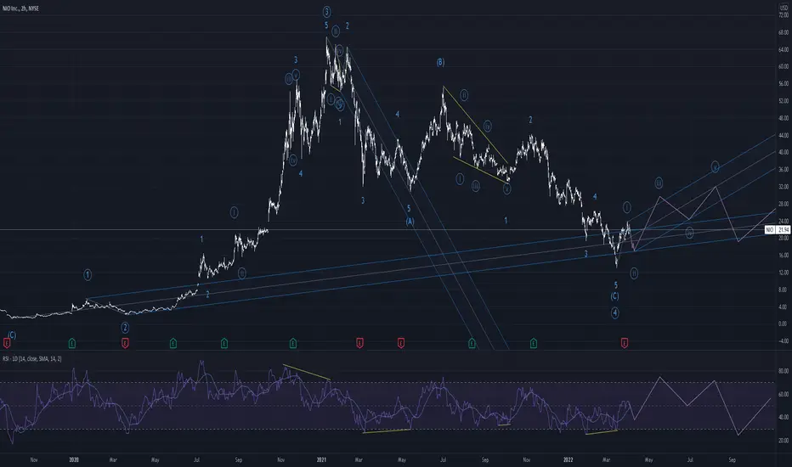Open the red earnings marker at late March 2022
The height and width of the screenshot is (467, 792).
625,343
